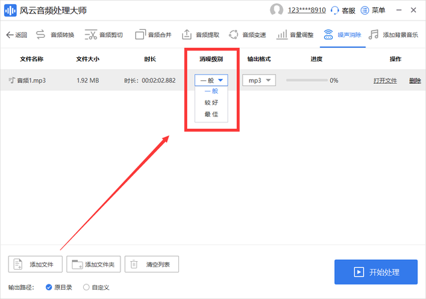Click the 输出路径 label
Viewport: 426px width, 299px height.
tap(21, 287)
